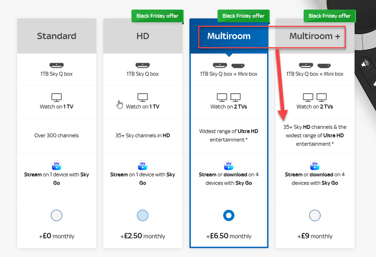This screenshot has width=376, height=257.
Task: Select the Standard plan radio button
Action: (56, 215)
